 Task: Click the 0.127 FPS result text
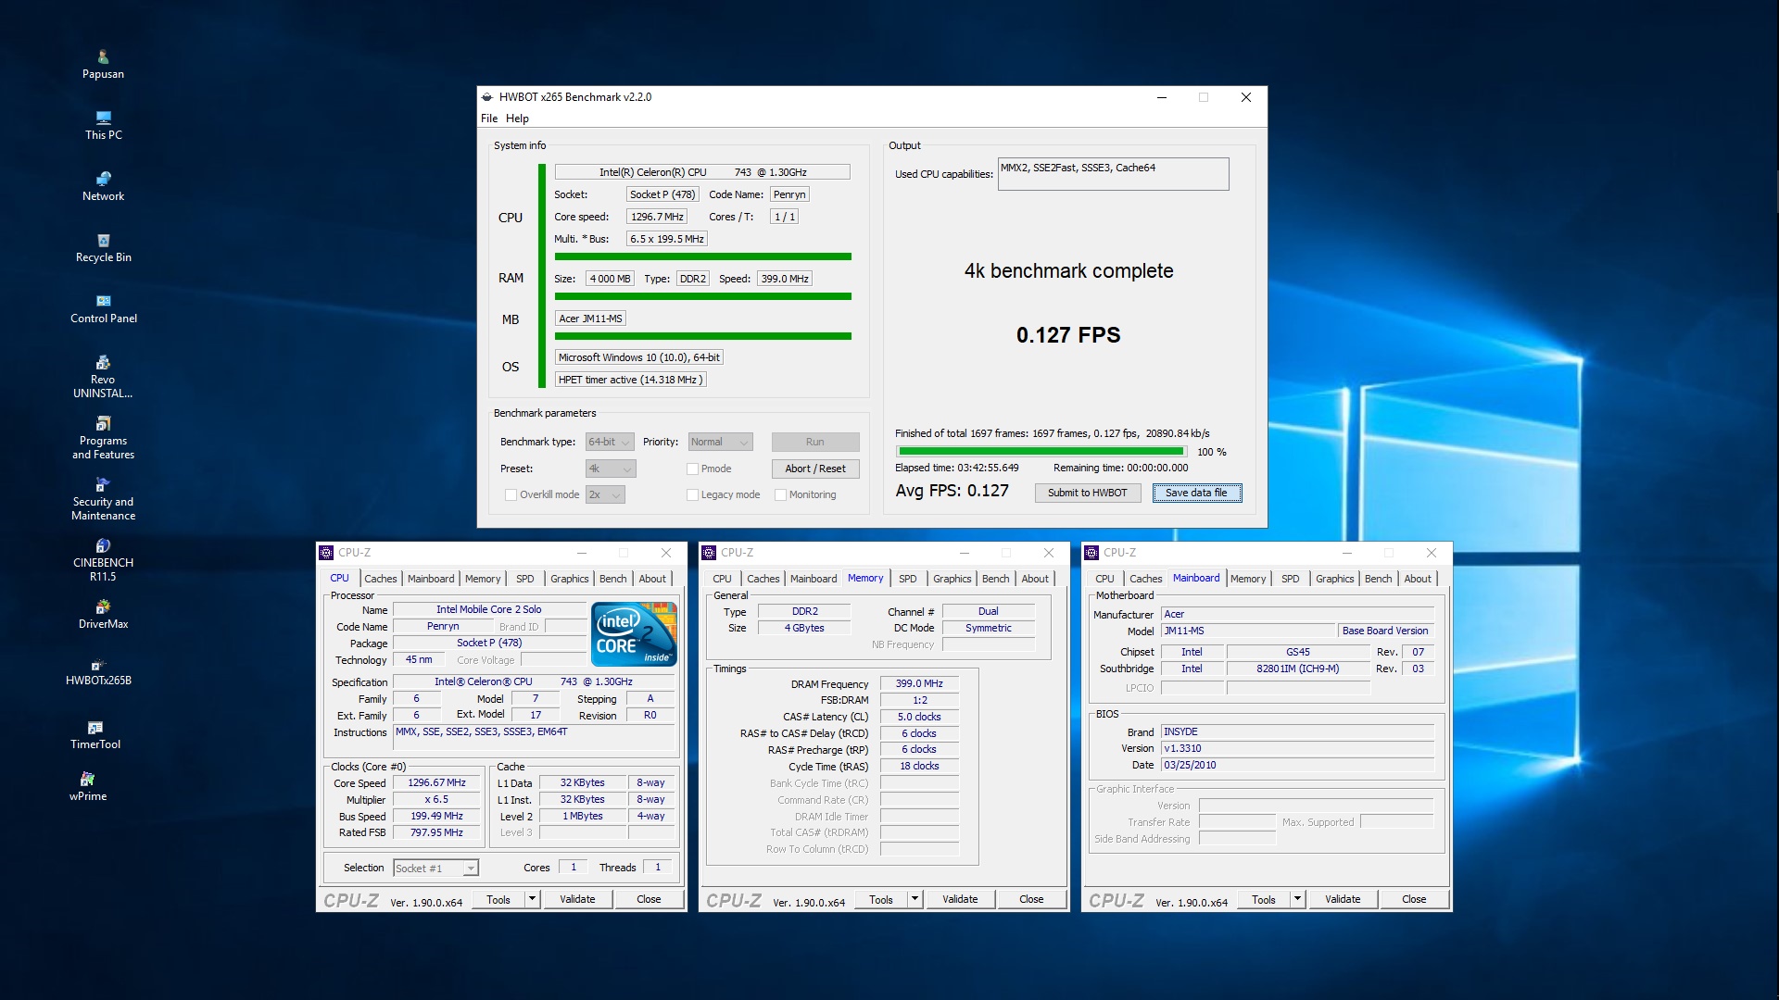1068,335
